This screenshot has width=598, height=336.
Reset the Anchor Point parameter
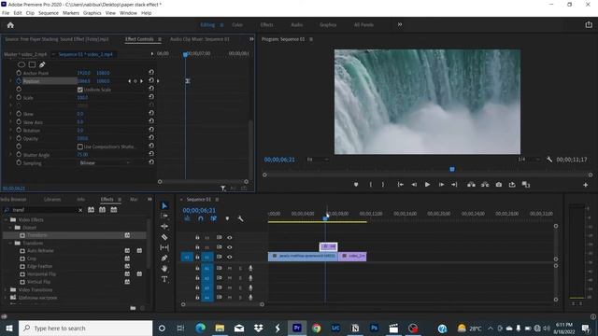(151, 72)
